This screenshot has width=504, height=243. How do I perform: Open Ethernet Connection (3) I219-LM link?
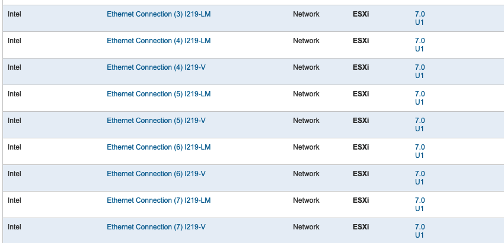[159, 14]
